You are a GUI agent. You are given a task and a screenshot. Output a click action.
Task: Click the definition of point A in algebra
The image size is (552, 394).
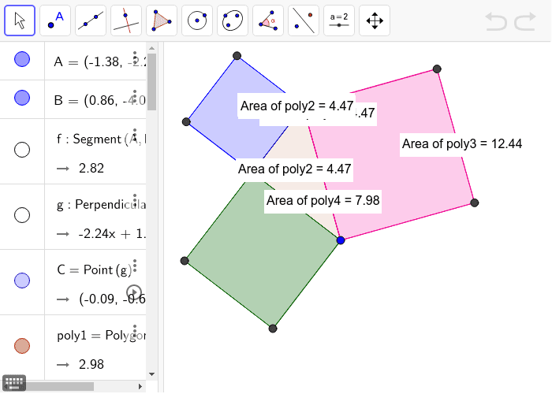click(x=99, y=62)
